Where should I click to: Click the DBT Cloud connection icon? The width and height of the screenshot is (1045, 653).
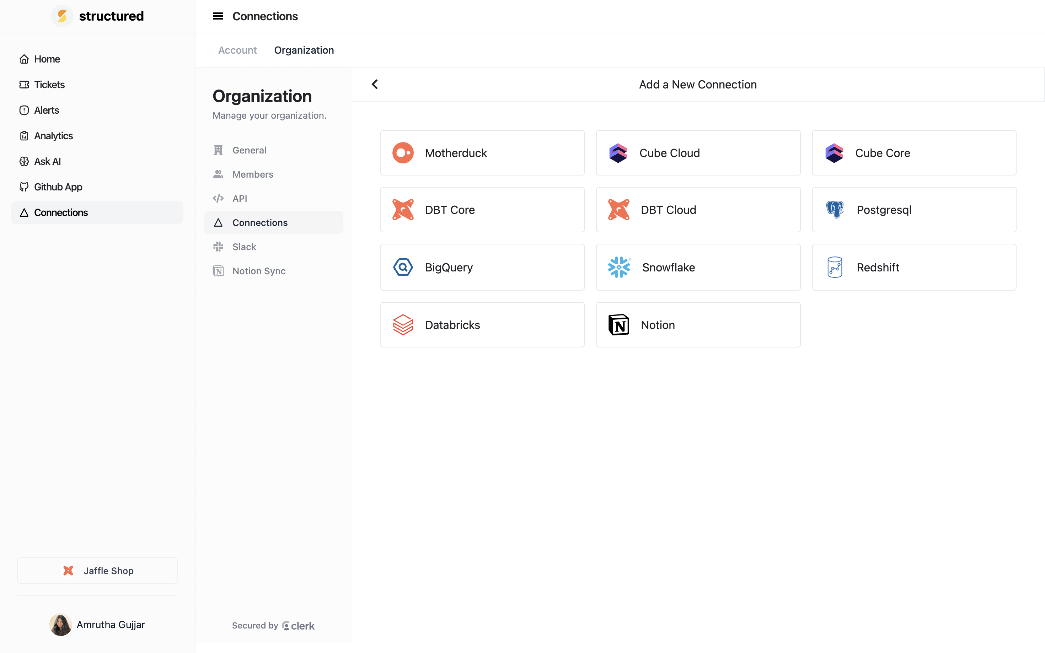coord(618,210)
